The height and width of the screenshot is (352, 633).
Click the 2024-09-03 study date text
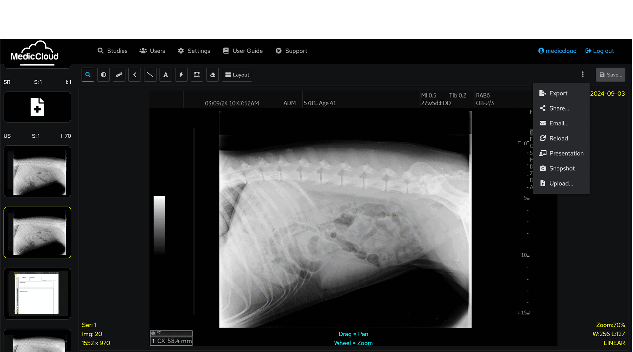click(x=607, y=94)
